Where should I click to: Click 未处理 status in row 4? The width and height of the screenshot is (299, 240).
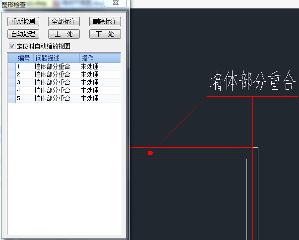point(90,90)
